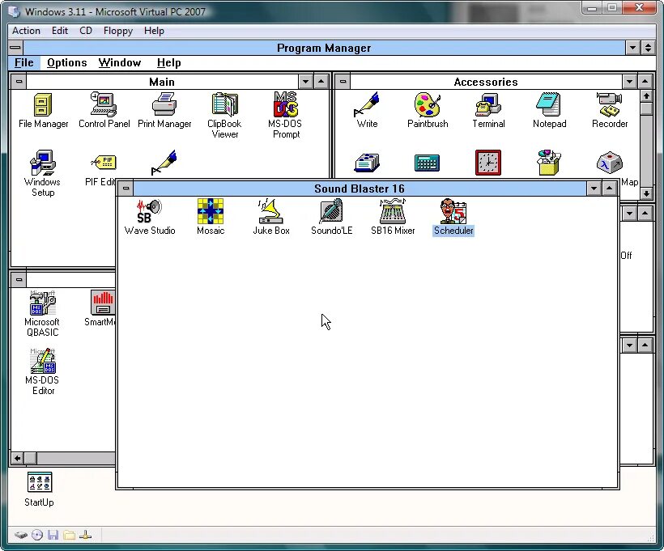
Task: Open the Program Manager Window menu
Action: pos(119,62)
